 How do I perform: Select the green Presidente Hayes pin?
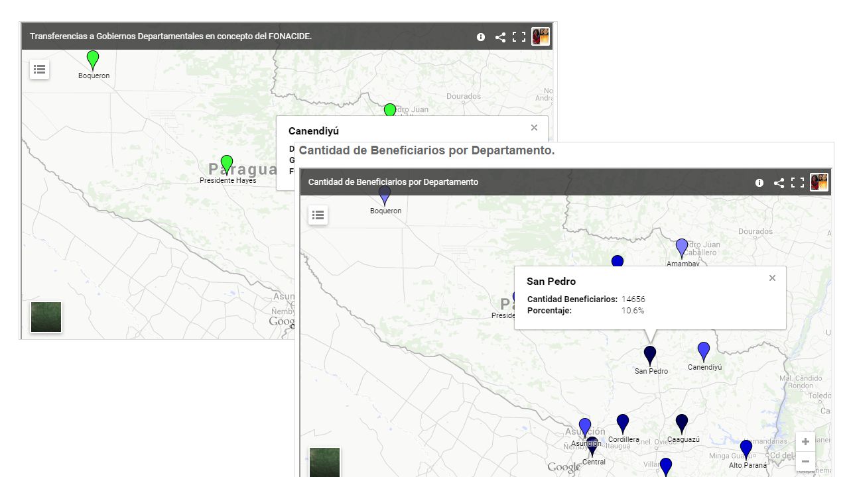pos(227,165)
